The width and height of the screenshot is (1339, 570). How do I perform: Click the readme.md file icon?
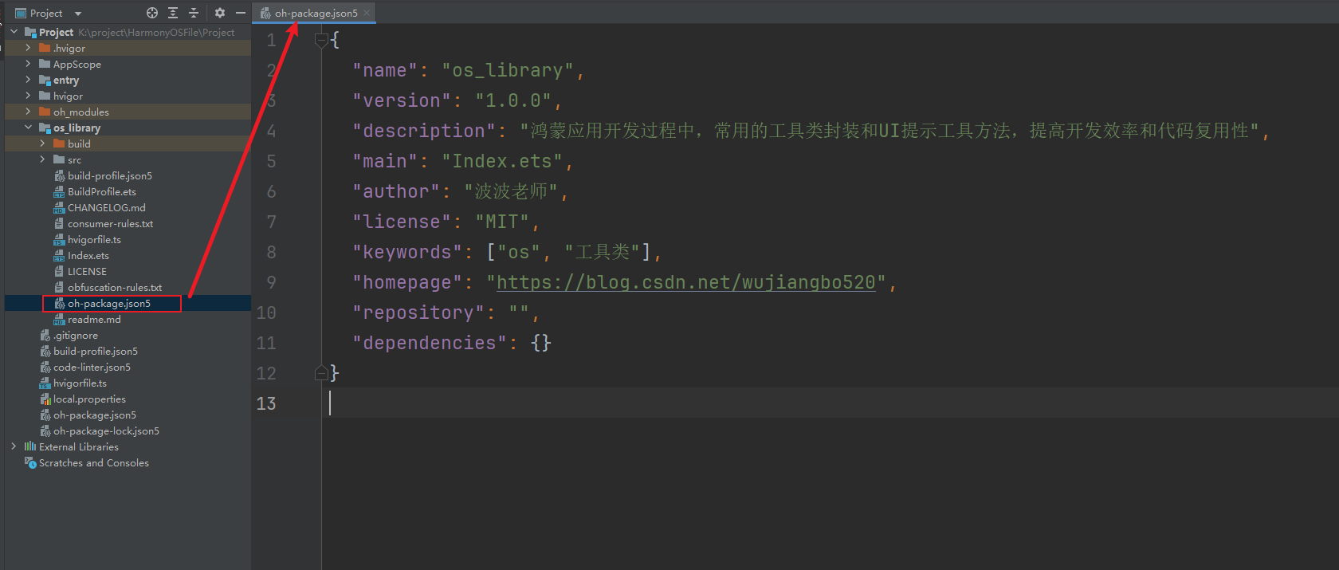tap(59, 319)
